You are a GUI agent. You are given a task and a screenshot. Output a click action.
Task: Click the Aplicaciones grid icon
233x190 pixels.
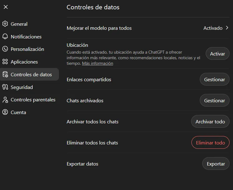pos(5,62)
